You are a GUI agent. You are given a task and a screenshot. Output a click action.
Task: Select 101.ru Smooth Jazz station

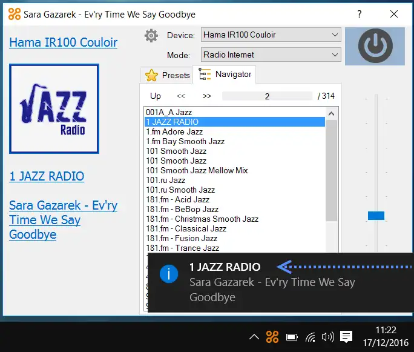point(235,190)
